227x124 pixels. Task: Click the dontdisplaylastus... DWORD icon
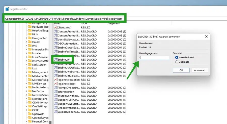56,39
